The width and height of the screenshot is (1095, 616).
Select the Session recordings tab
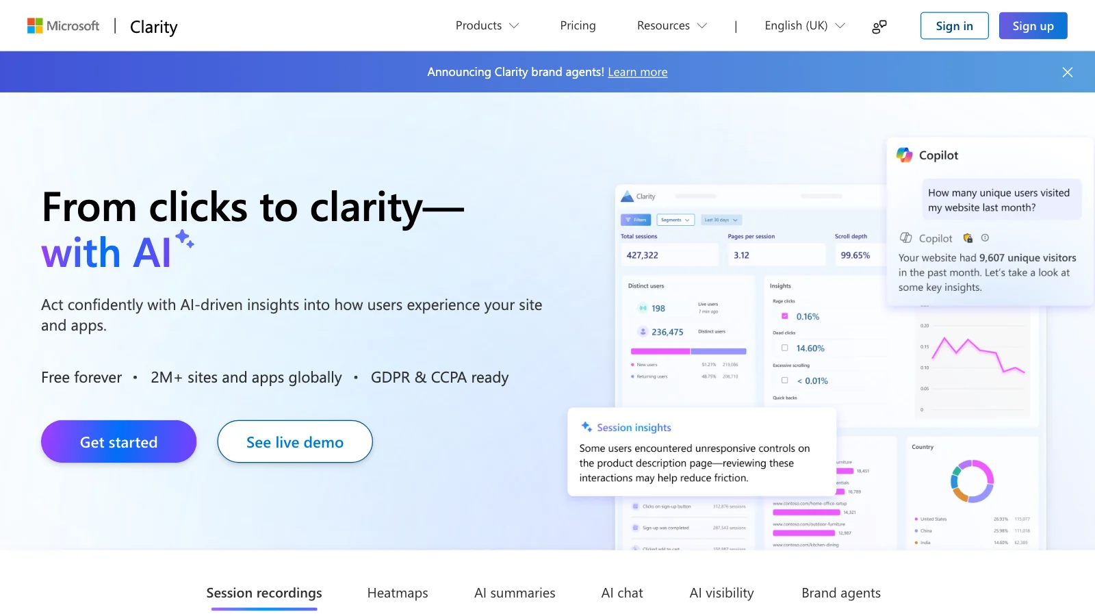264,593
